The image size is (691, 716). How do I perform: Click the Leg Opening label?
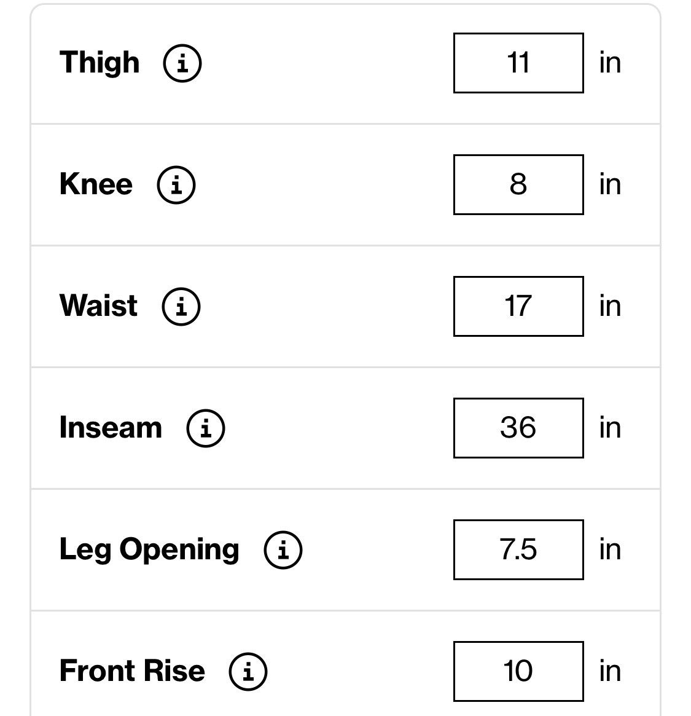point(149,550)
